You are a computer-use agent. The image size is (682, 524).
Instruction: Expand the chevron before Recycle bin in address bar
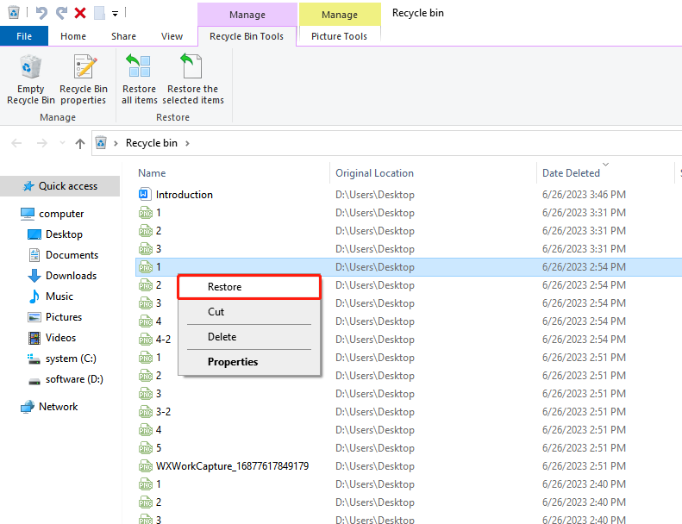point(116,143)
